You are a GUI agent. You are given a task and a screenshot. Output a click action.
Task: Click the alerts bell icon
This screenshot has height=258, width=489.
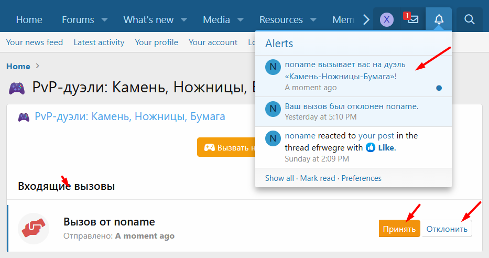point(439,20)
